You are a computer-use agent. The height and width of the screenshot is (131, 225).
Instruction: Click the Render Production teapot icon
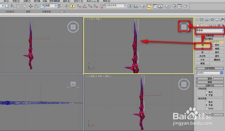point(185,6)
